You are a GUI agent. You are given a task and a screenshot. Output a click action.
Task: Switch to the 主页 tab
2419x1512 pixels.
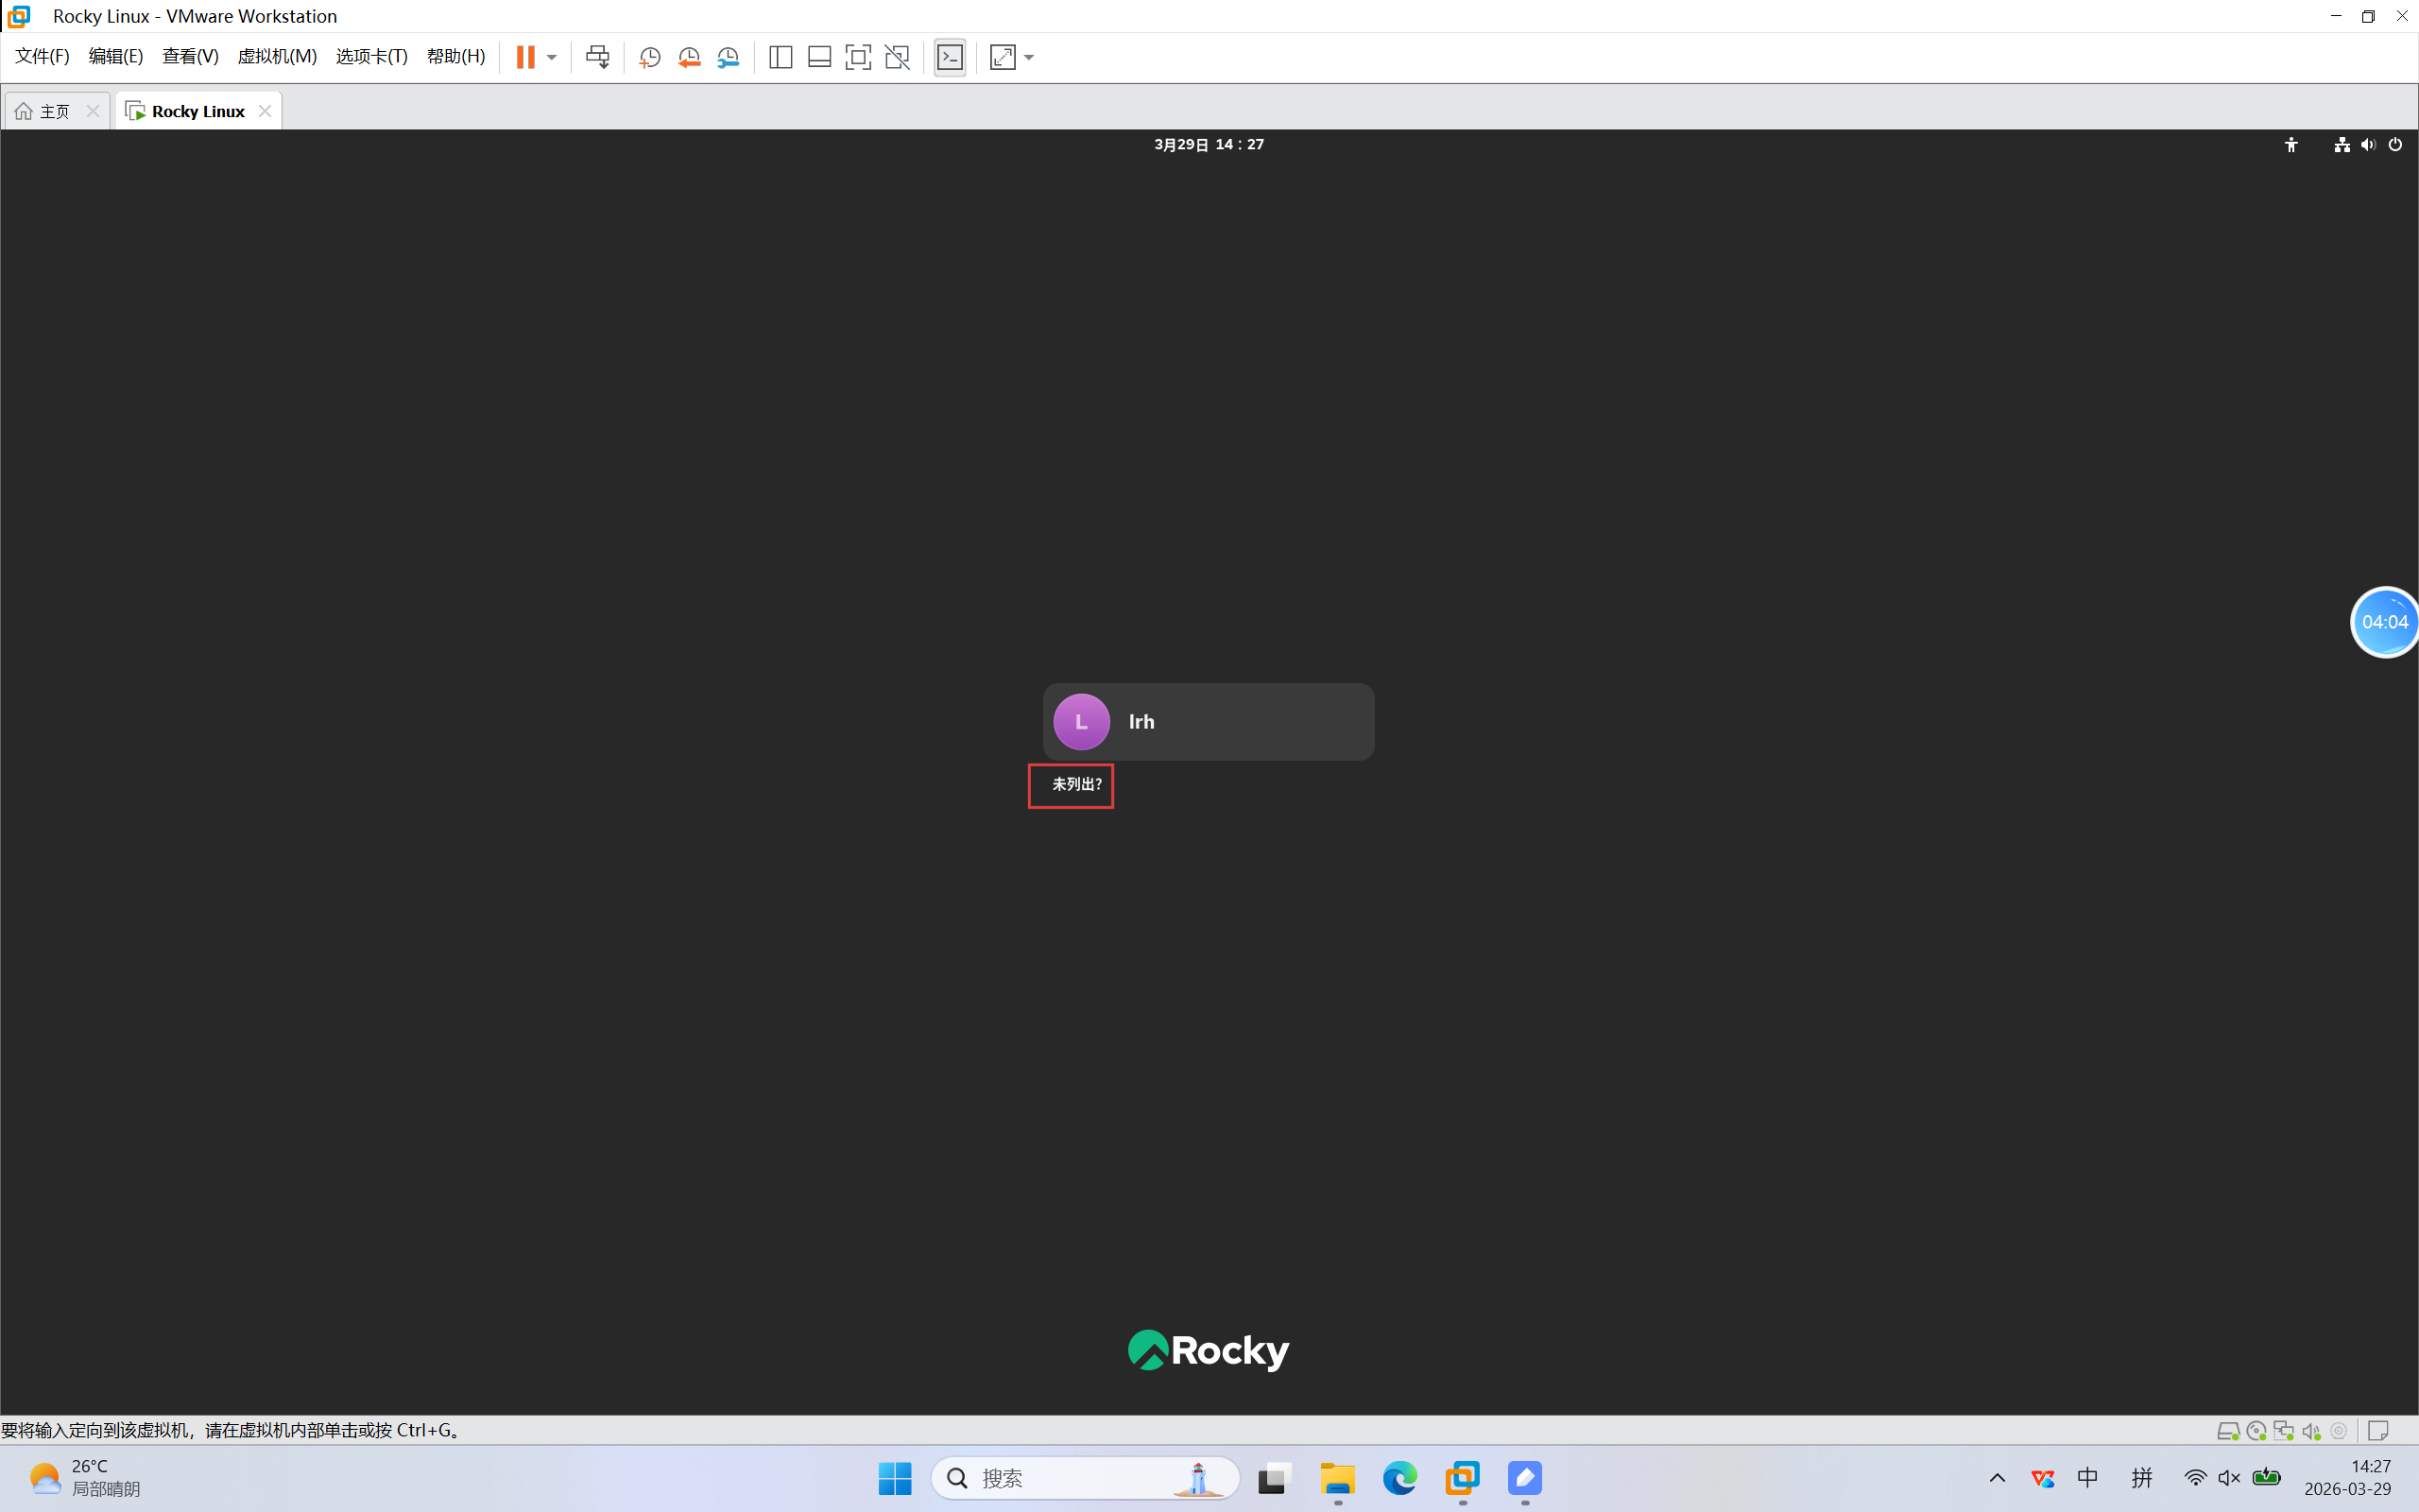tap(46, 111)
